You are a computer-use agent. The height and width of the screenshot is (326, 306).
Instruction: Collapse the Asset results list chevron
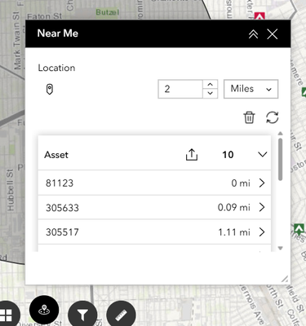pos(263,155)
